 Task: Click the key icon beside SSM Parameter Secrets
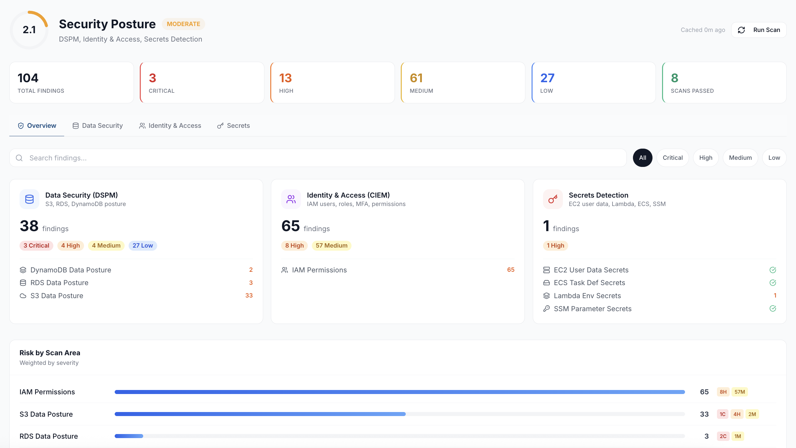tap(546, 308)
